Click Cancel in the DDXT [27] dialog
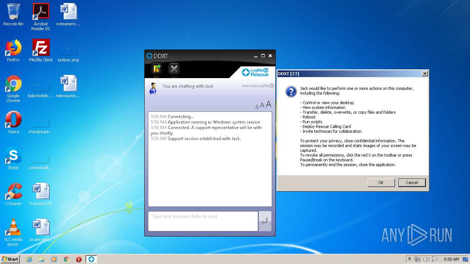This screenshot has height=264, width=470. click(x=412, y=183)
